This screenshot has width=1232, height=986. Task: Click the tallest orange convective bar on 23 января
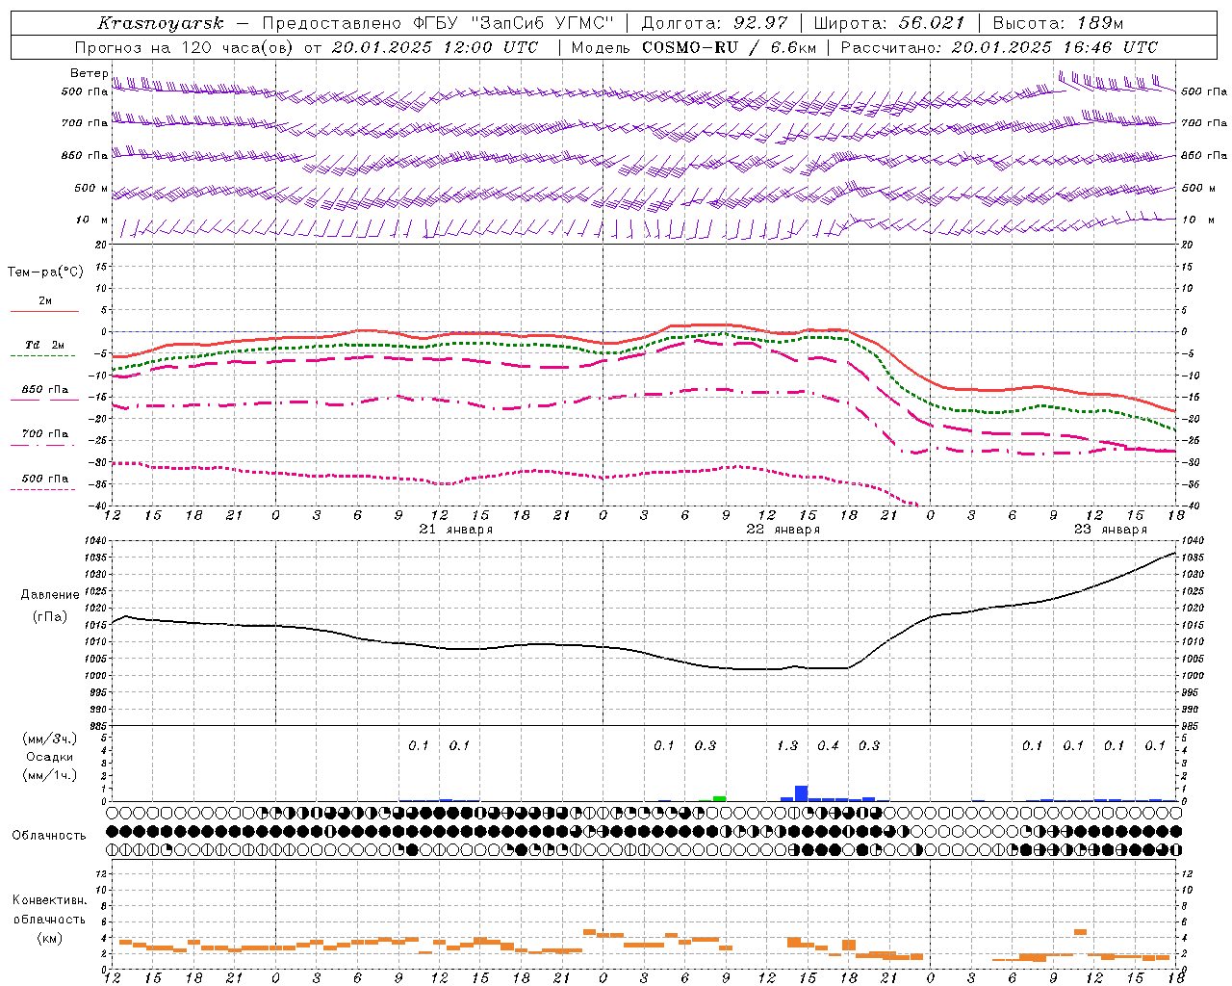tap(1080, 932)
